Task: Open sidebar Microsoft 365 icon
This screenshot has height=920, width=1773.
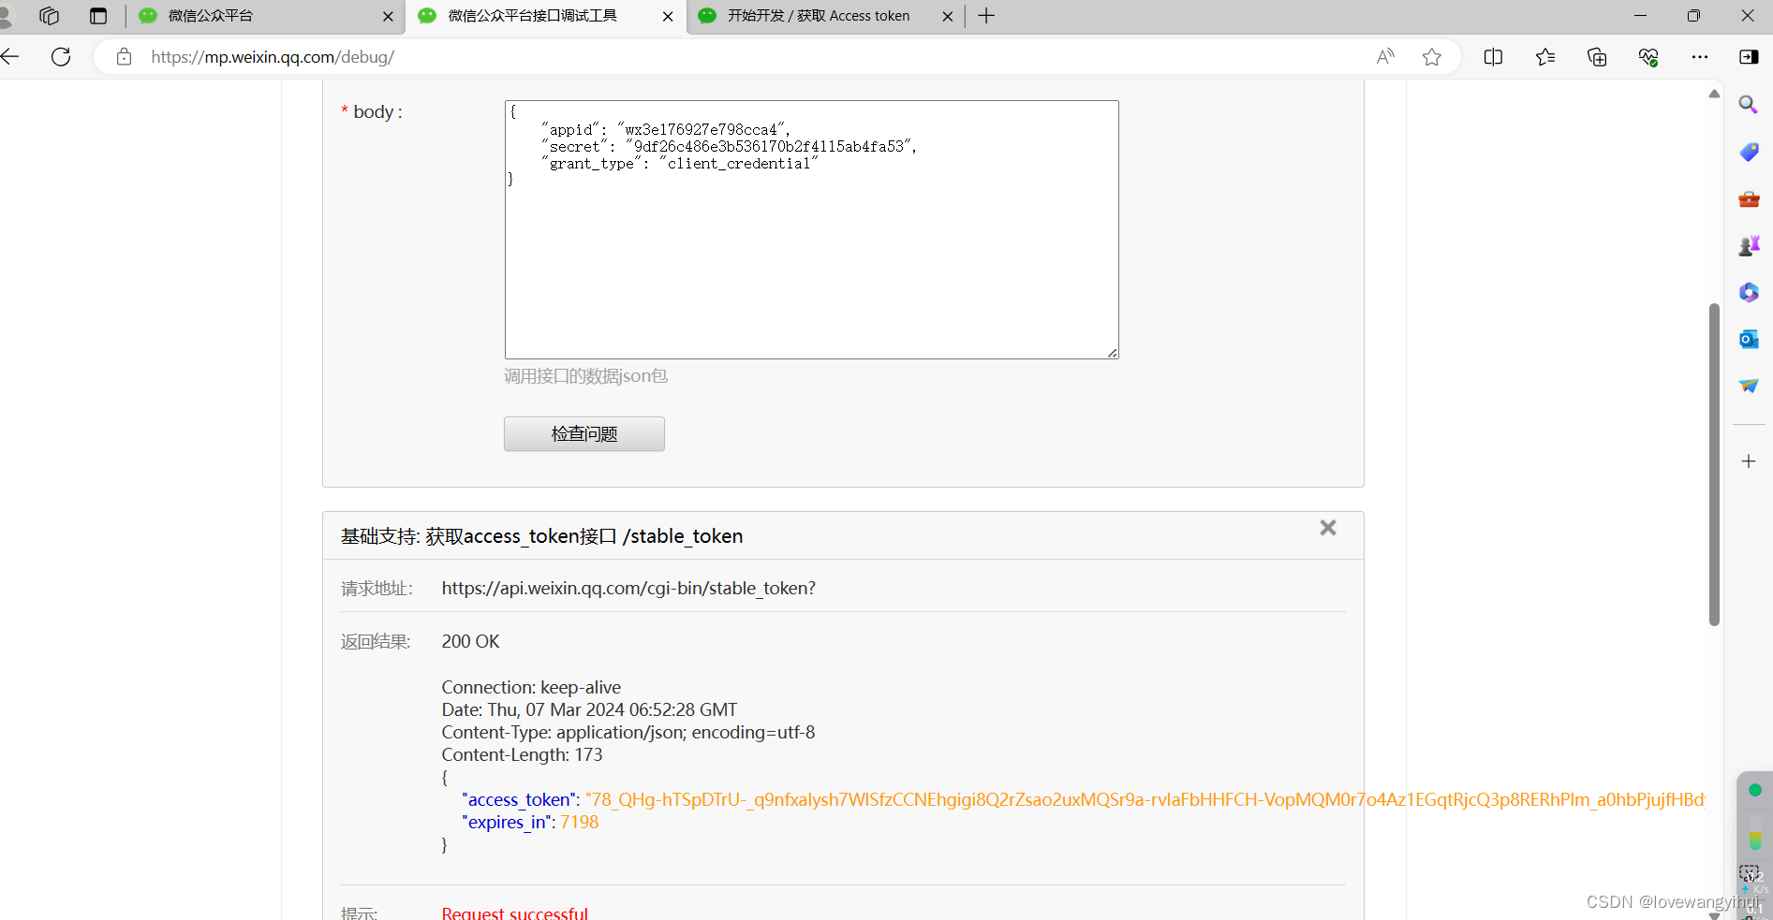Action: pos(1749,292)
